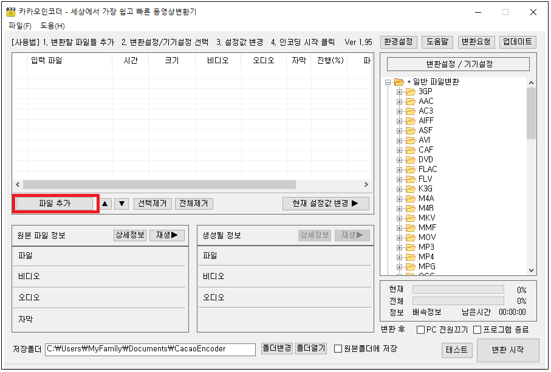Viewport: 551px width, 372px height.
Task: Open the 환경설정 dialog
Action: click(x=399, y=42)
